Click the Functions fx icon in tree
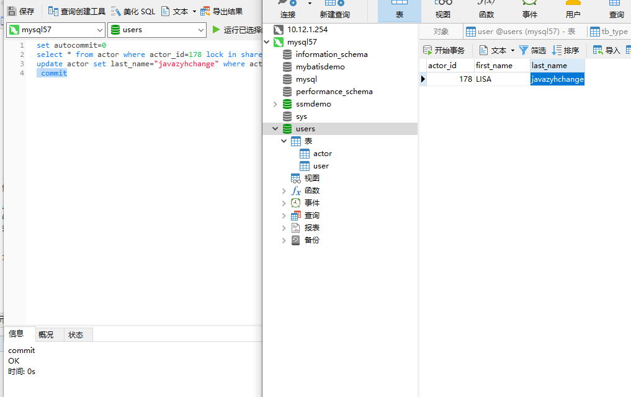The height and width of the screenshot is (397, 631). 296,191
